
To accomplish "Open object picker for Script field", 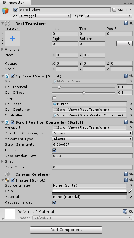I will pos(131,81).
